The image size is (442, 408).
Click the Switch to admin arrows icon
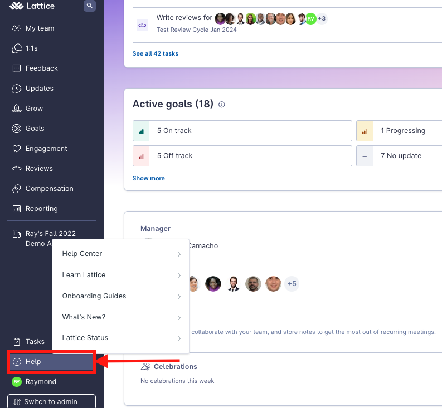[17, 402]
